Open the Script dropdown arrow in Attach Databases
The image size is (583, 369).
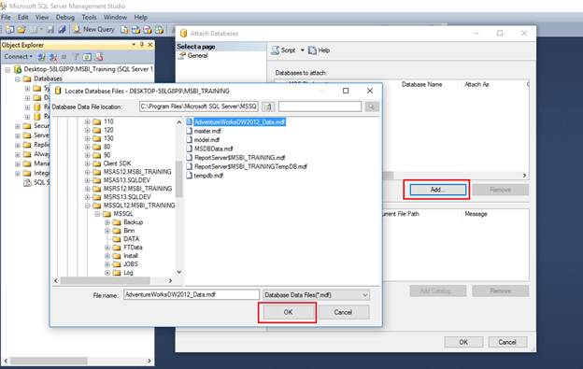[x=302, y=50]
